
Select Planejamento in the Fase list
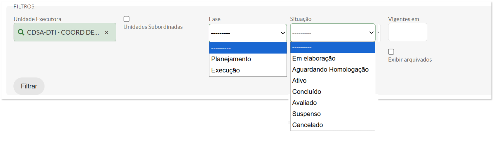tap(231, 59)
